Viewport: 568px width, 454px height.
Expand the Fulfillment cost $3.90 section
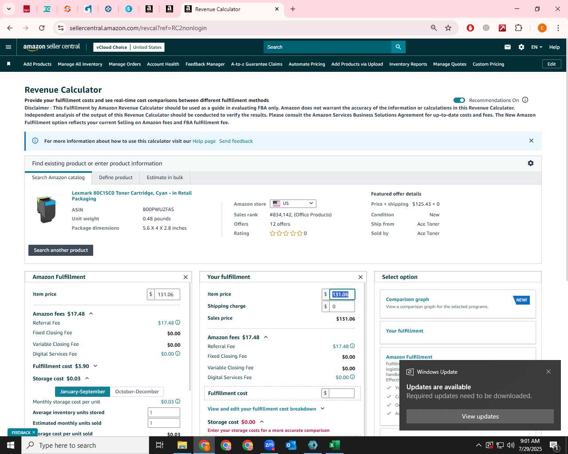tap(95, 366)
